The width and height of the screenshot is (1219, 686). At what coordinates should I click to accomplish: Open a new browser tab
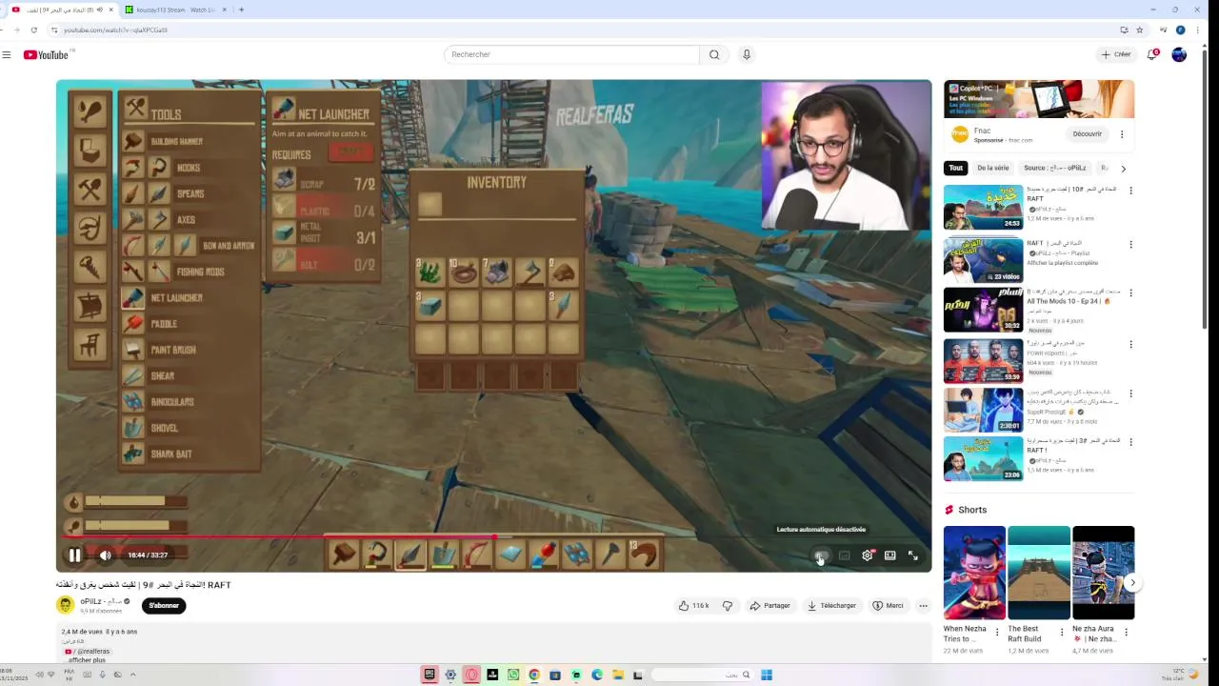241,10
